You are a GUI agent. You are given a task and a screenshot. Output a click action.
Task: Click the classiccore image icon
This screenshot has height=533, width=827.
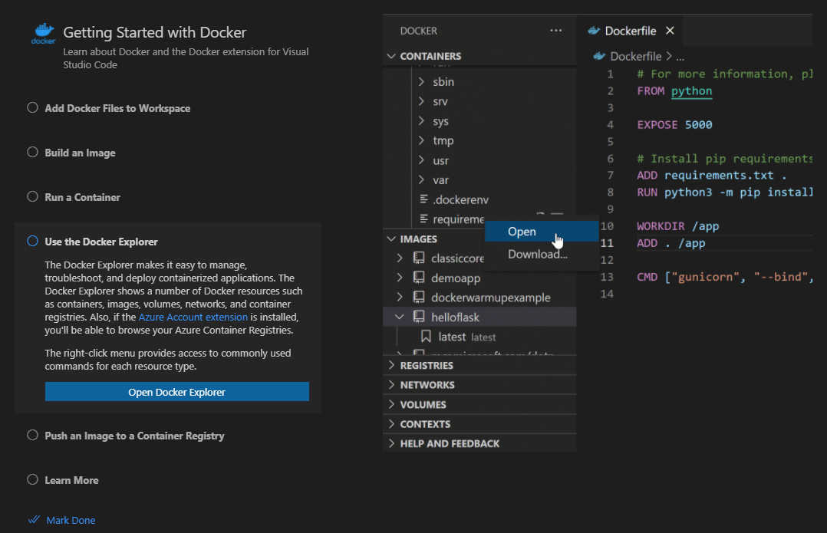pos(419,258)
